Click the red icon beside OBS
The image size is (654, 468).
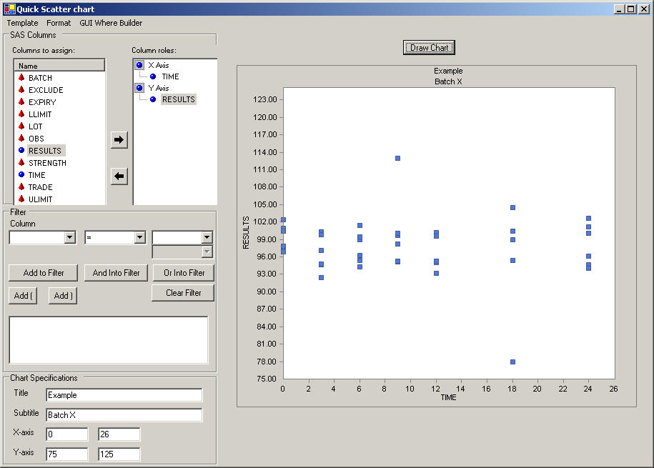pos(21,138)
